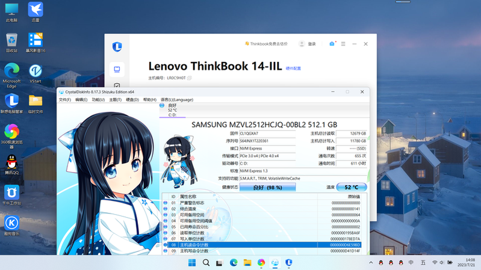Click the 52 °C temperature button
Viewport: 481px width, 270px height.
352,187
